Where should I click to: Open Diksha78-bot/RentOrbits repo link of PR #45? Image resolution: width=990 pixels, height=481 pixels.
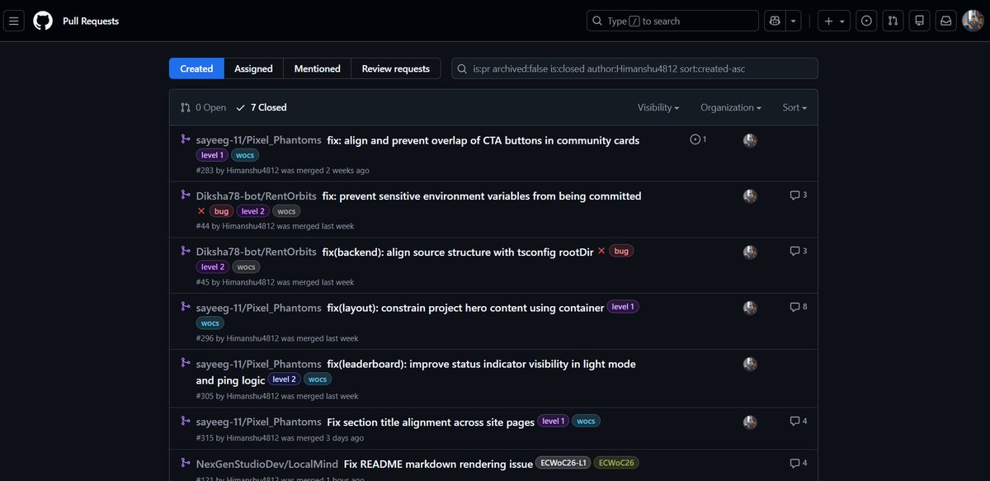[257, 252]
